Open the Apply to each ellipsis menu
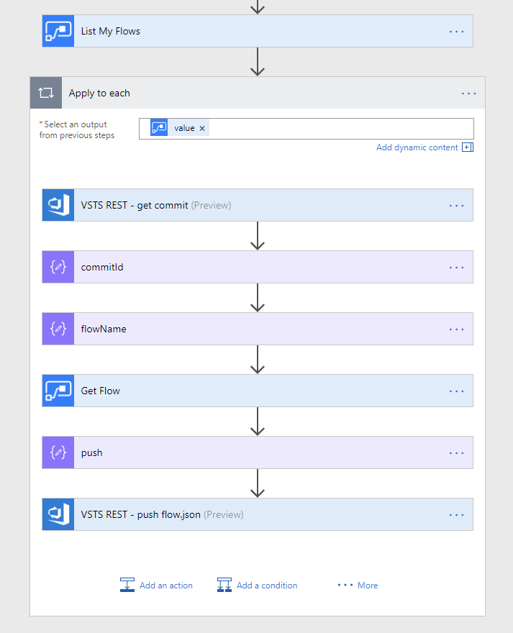Image resolution: width=513 pixels, height=633 pixels. pyautogui.click(x=468, y=94)
